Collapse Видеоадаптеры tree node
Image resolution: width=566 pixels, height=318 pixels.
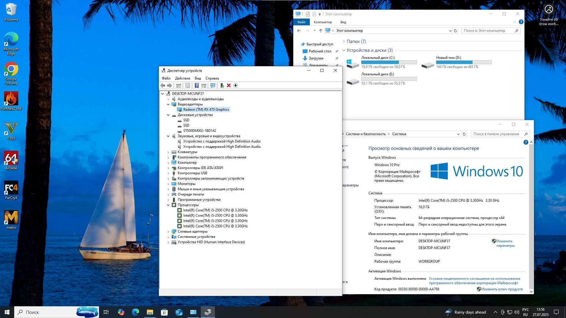pos(168,104)
